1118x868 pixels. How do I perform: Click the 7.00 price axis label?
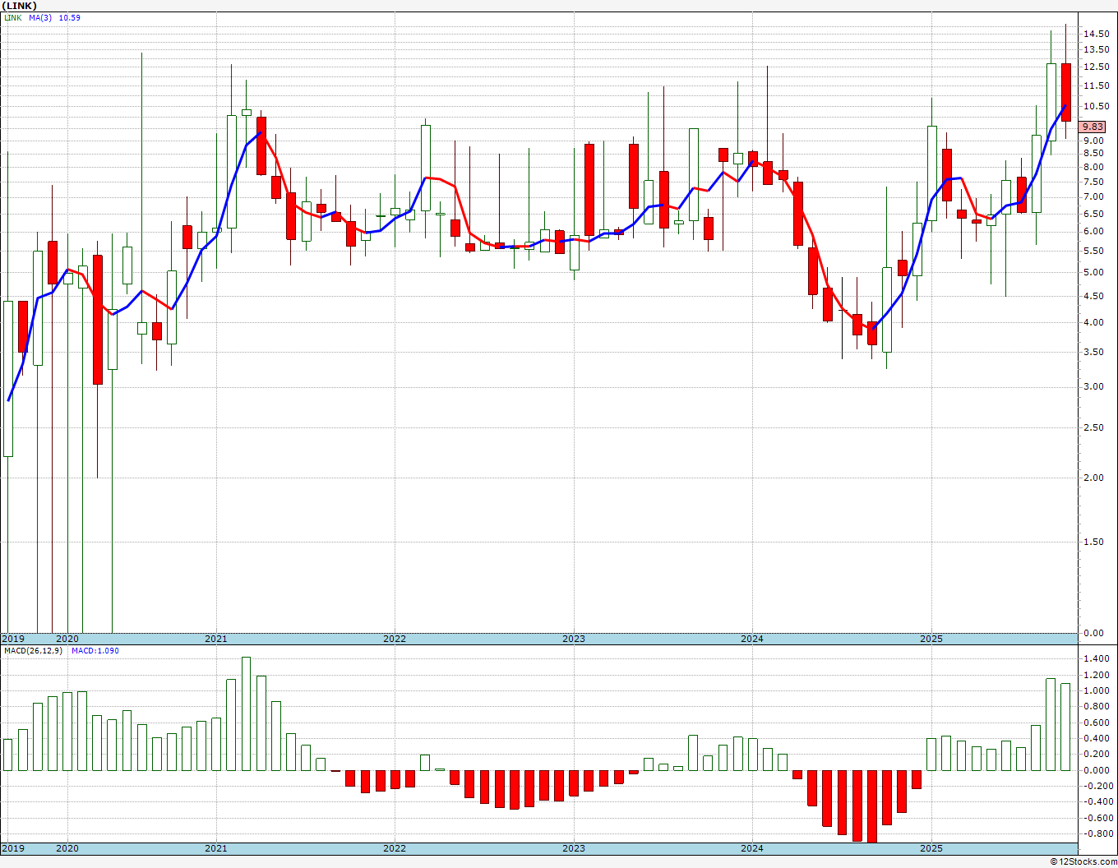(x=1093, y=196)
